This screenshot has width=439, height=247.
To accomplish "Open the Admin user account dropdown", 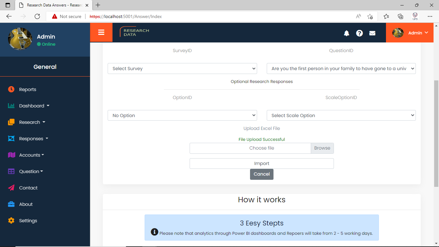I will coord(412,33).
